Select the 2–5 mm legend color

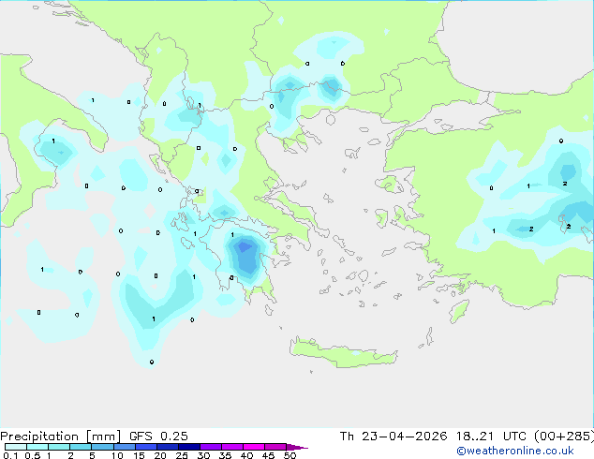81,447
